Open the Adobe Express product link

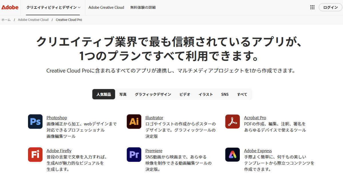pyautogui.click(x=258, y=150)
